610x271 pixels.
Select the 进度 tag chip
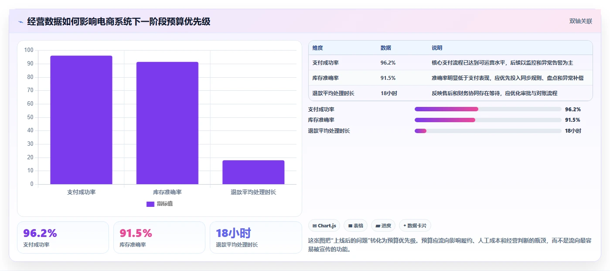point(383,226)
